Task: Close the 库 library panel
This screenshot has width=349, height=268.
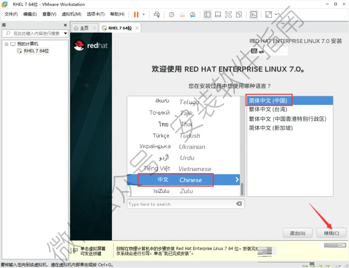Action: (x=65, y=25)
